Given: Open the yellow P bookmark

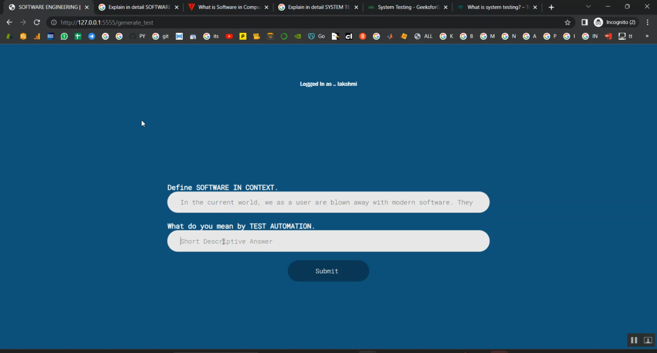Looking at the screenshot, I should coord(243,36).
